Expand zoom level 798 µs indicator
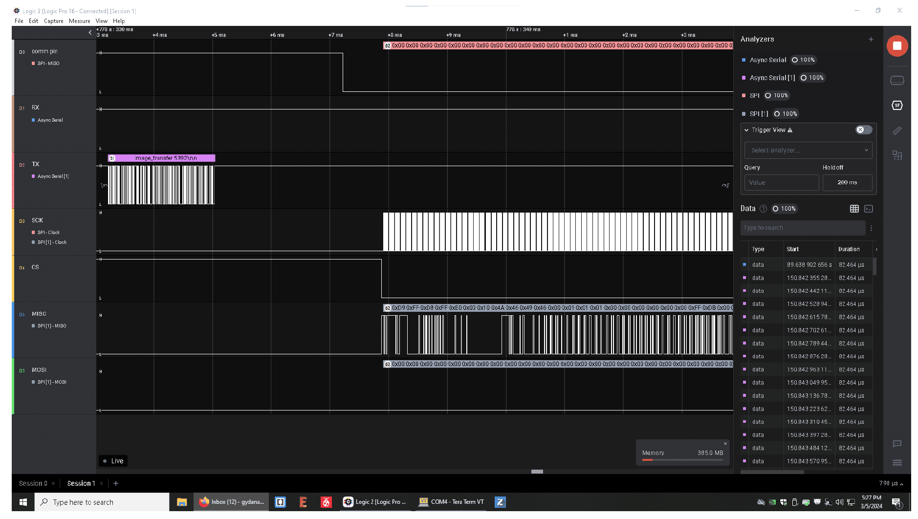This screenshot has height=519, width=918. (x=891, y=483)
